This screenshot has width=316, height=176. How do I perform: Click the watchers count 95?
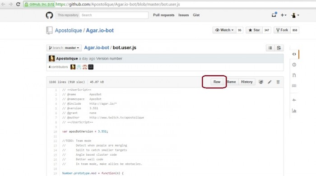(x=239, y=30)
